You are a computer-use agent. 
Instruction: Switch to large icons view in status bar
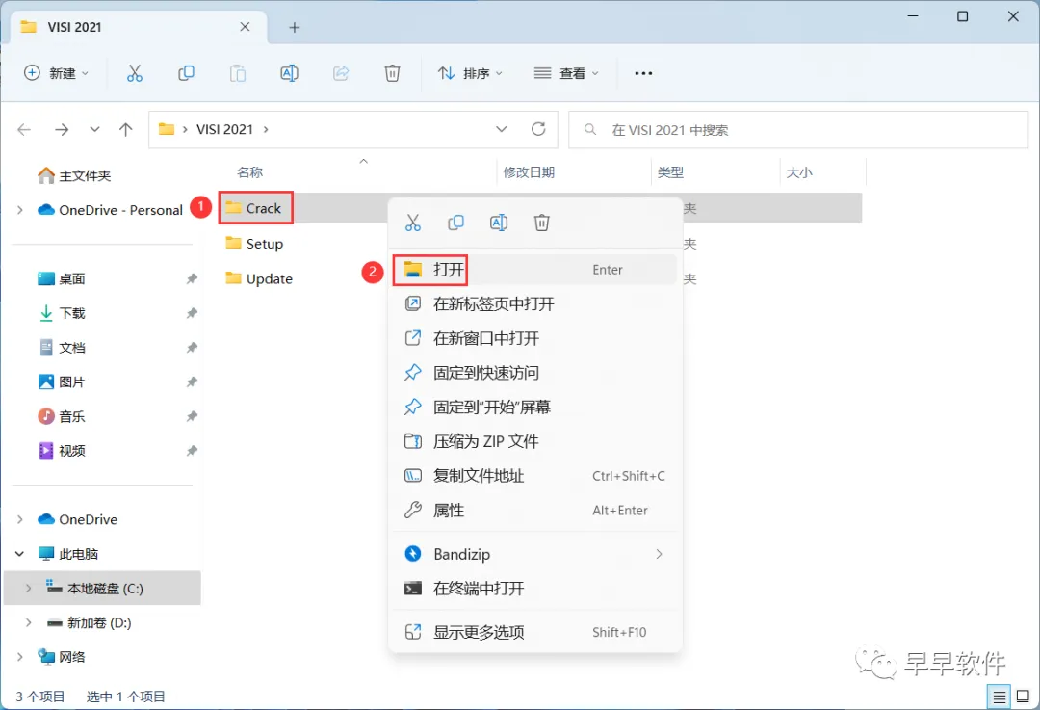[x=1024, y=697]
